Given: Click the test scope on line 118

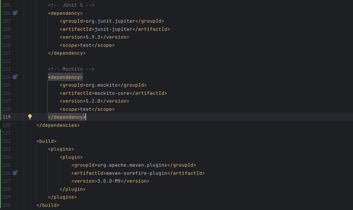Looking at the screenshot, I should point(86,109).
